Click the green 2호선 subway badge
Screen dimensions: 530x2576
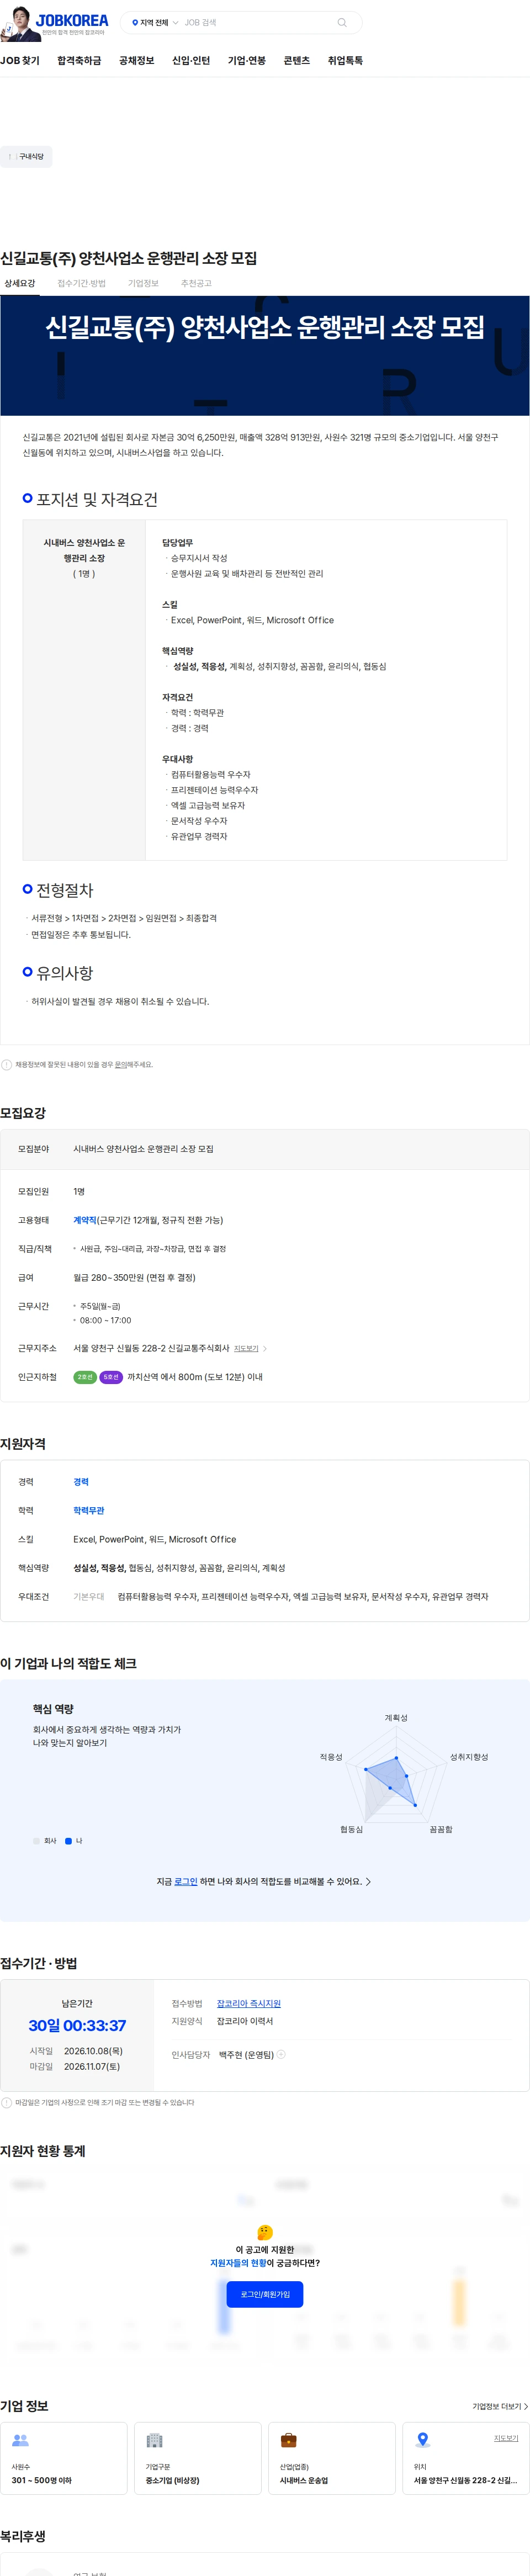pos(85,1377)
